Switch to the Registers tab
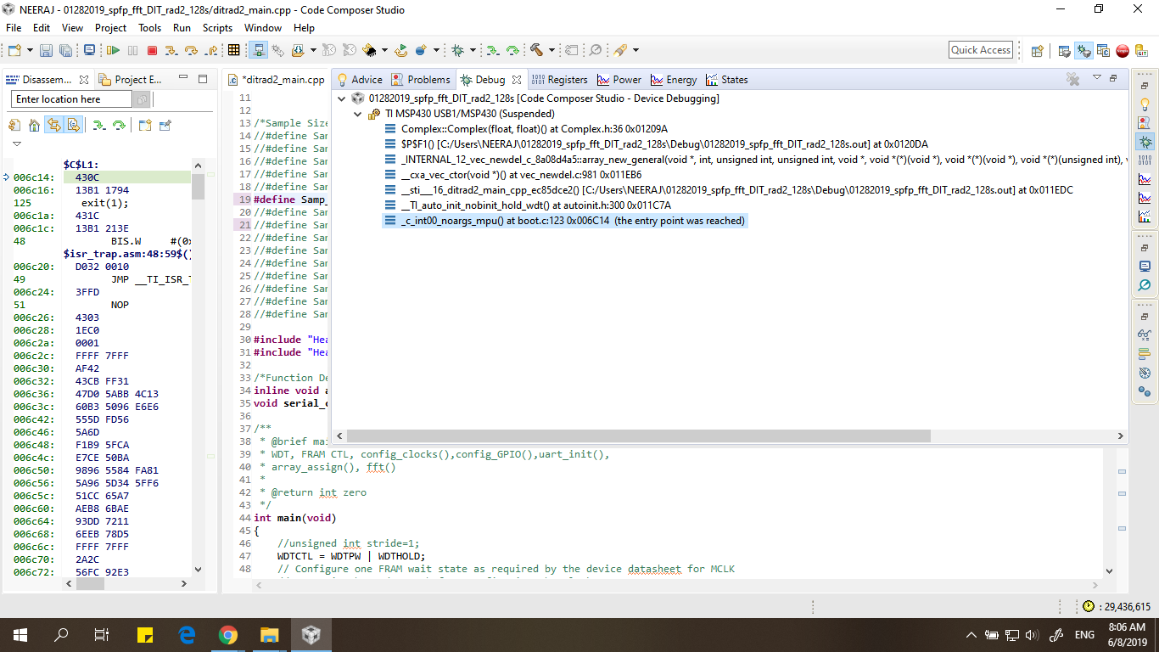The image size is (1159, 652). point(560,80)
